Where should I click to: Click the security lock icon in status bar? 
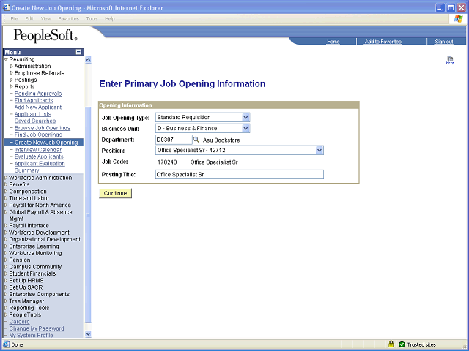(391, 344)
